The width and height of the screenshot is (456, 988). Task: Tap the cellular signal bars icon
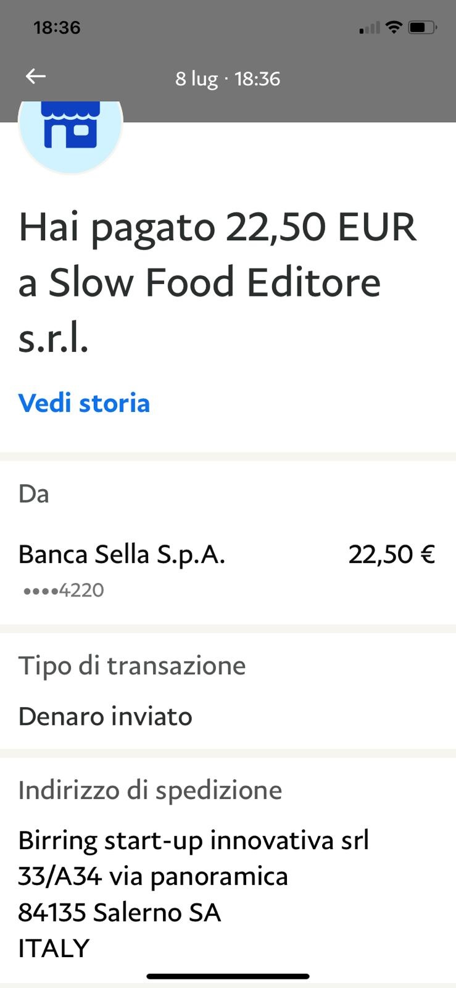[370, 28]
